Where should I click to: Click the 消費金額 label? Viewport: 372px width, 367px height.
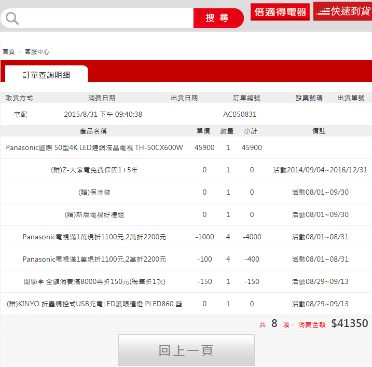click(312, 324)
